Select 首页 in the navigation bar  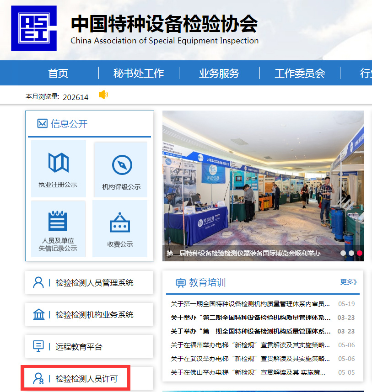[x=58, y=73]
